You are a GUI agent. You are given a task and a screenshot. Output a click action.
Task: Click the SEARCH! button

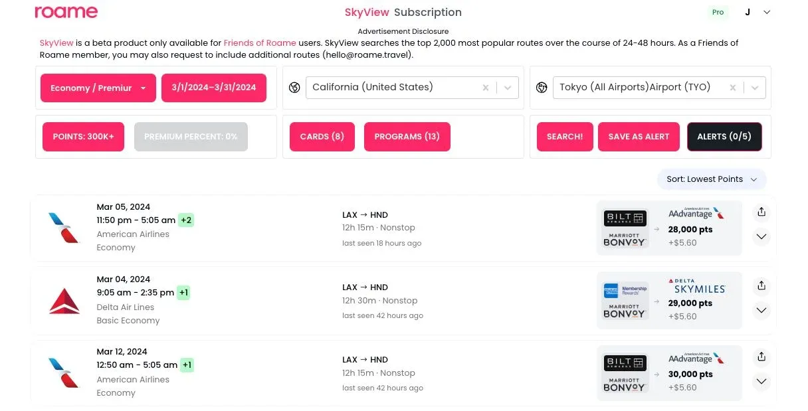click(565, 137)
